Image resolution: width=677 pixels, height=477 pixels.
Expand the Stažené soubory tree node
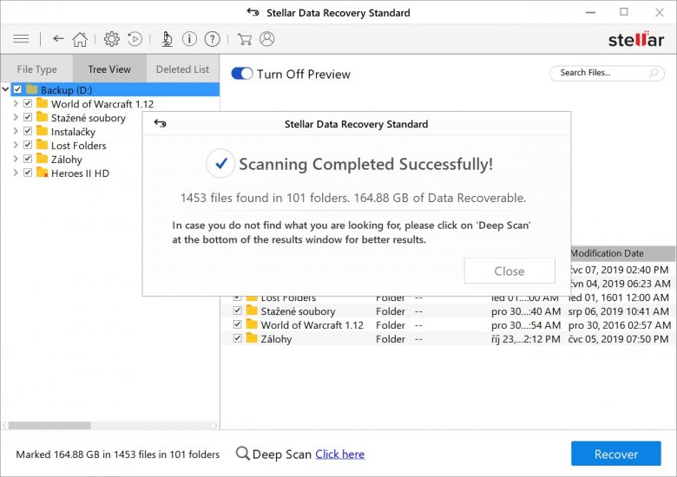pos(15,118)
